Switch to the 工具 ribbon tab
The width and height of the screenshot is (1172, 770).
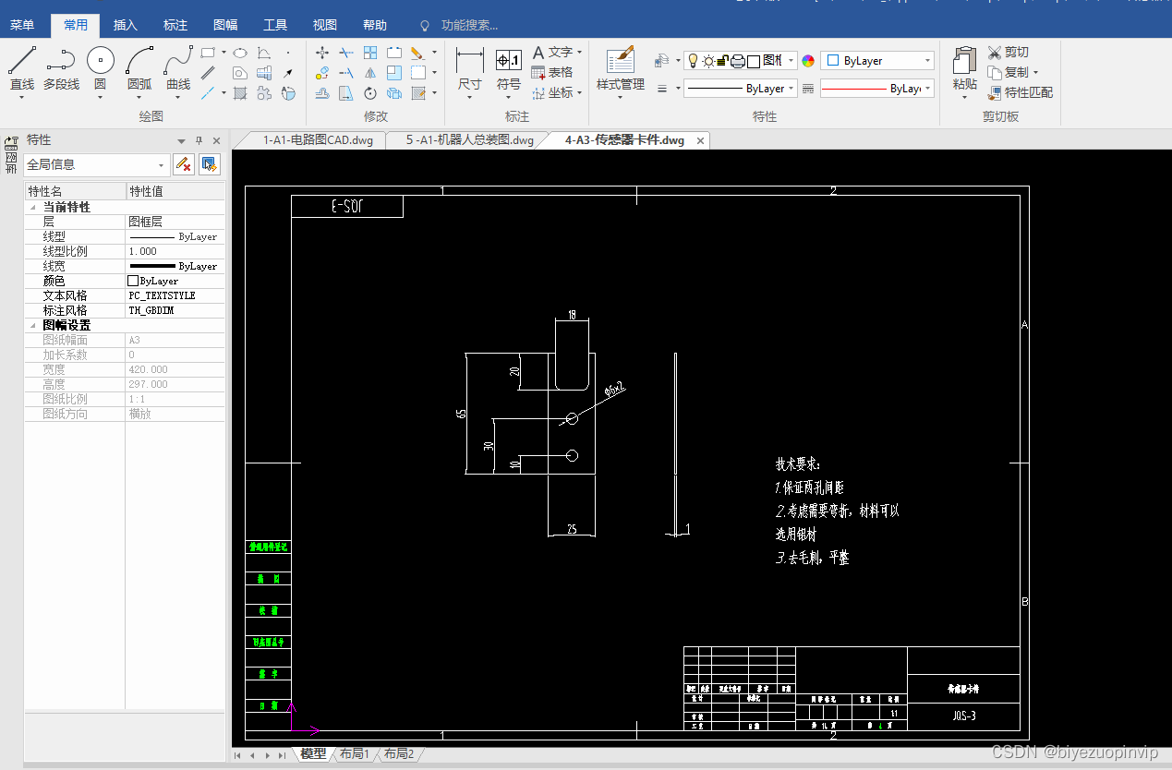pos(275,26)
